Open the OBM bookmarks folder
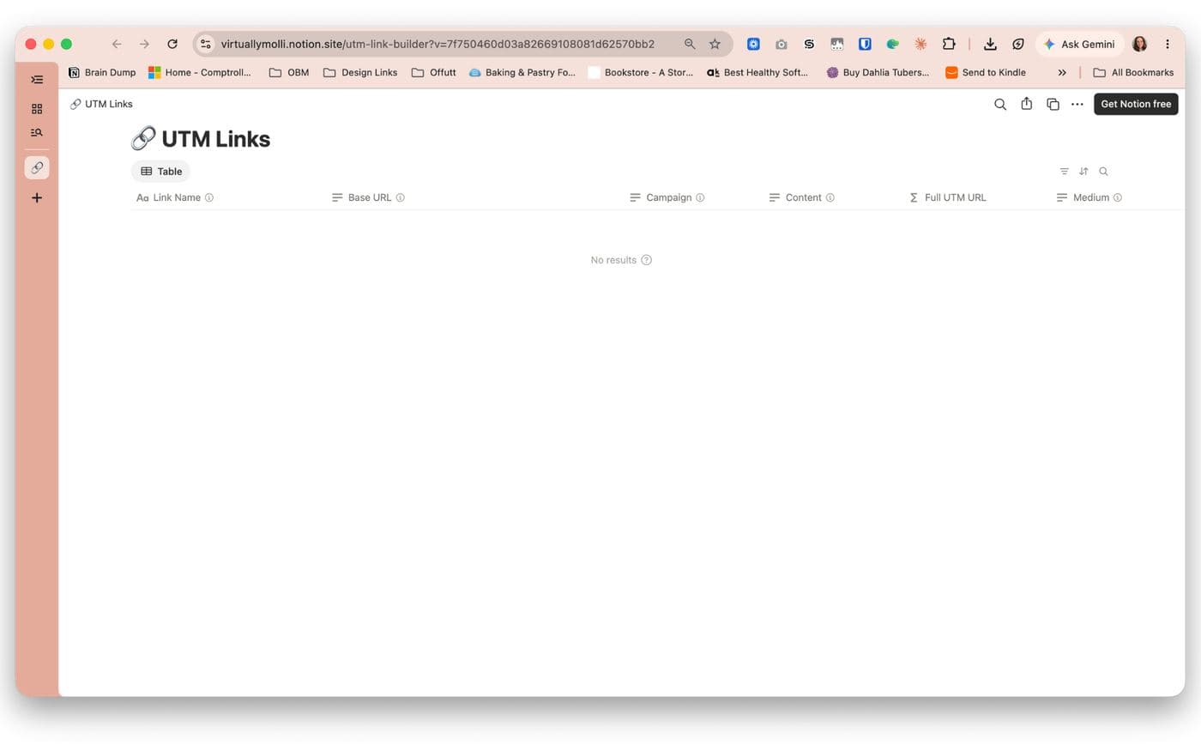1201x751 pixels. coord(289,73)
